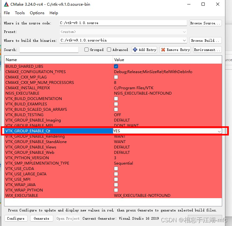This screenshot has width=232, height=226.
Task: Click the Browse Source button
Action: (206, 23)
